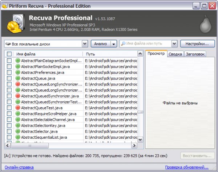Check the box for AbstractPlainSocketImpl.java

pos(9,66)
